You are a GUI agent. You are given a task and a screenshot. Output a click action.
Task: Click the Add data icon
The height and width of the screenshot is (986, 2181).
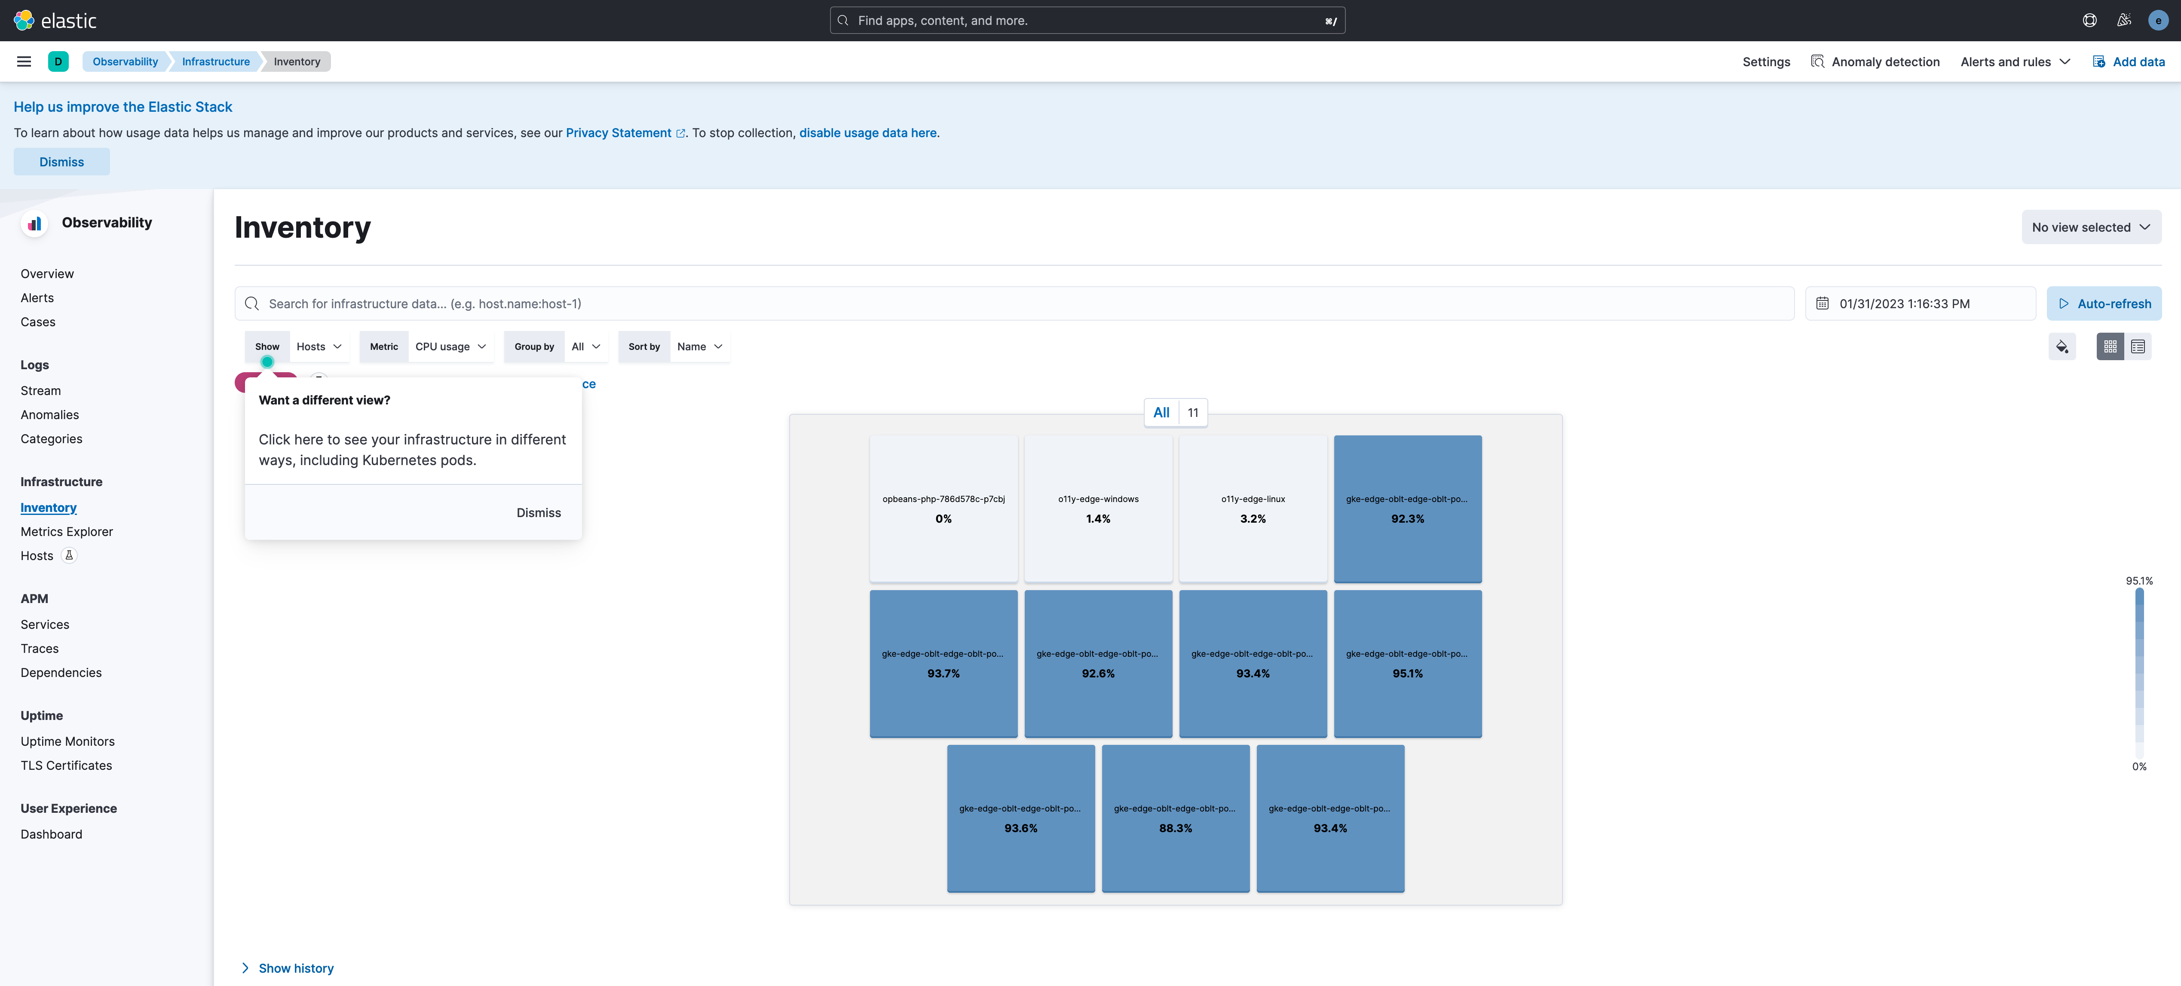click(x=2099, y=61)
